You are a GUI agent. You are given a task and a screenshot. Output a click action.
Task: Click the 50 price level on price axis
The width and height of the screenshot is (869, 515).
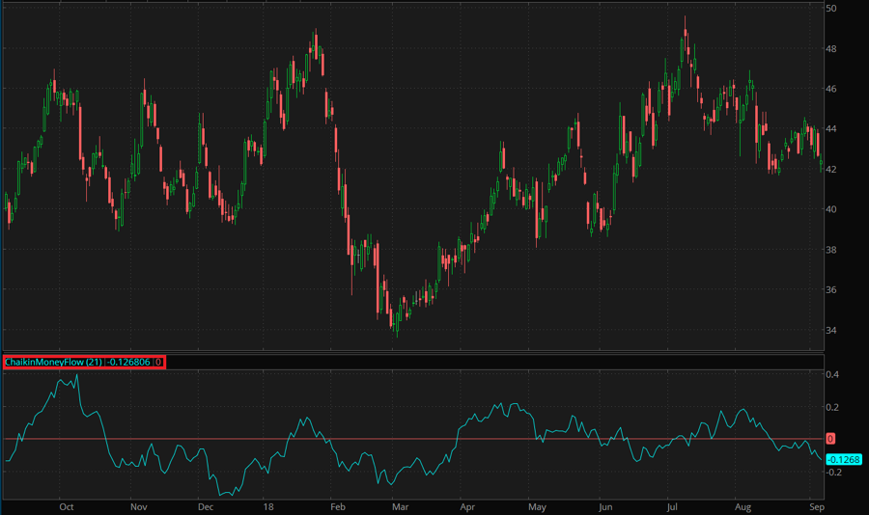tap(831, 9)
